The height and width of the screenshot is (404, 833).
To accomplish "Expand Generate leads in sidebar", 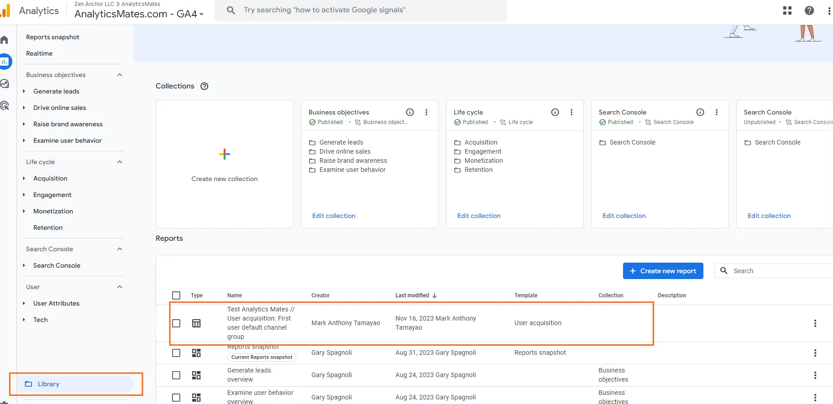I will [x=24, y=91].
